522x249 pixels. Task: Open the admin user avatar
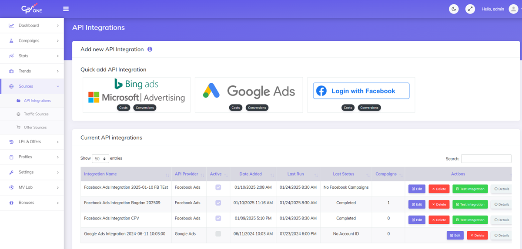(x=513, y=9)
